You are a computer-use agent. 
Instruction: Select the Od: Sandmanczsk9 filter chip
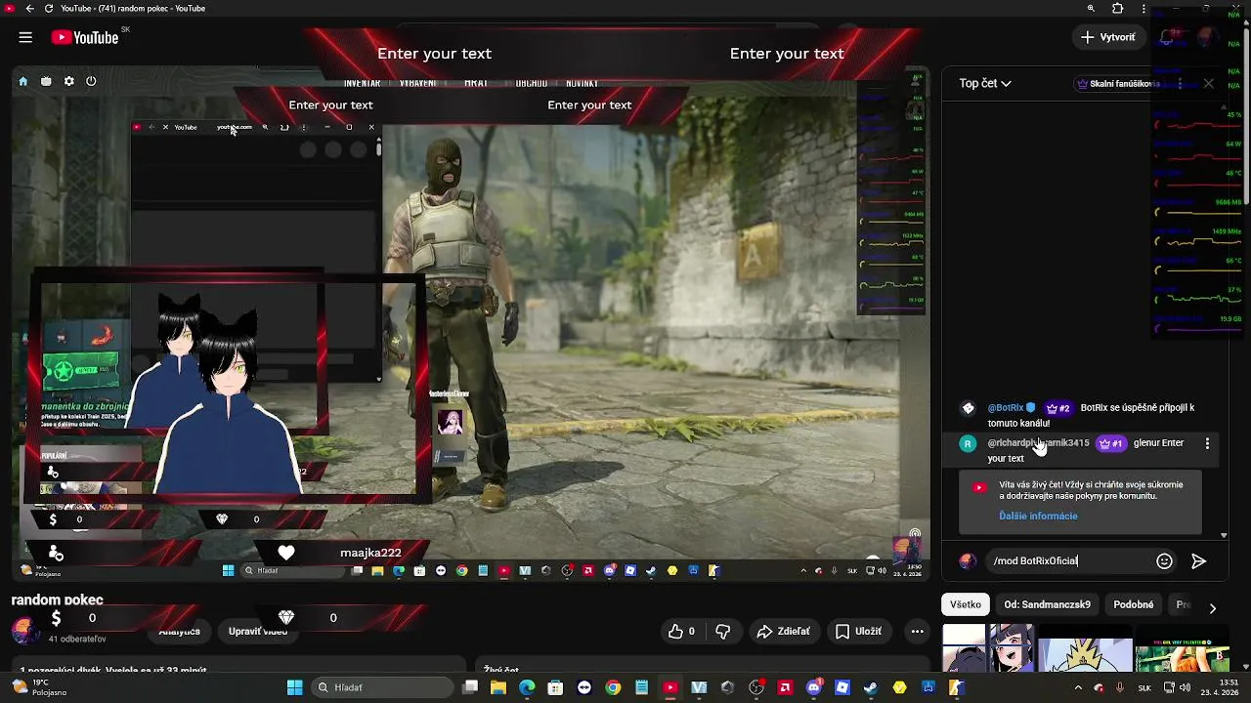[x=1047, y=604]
